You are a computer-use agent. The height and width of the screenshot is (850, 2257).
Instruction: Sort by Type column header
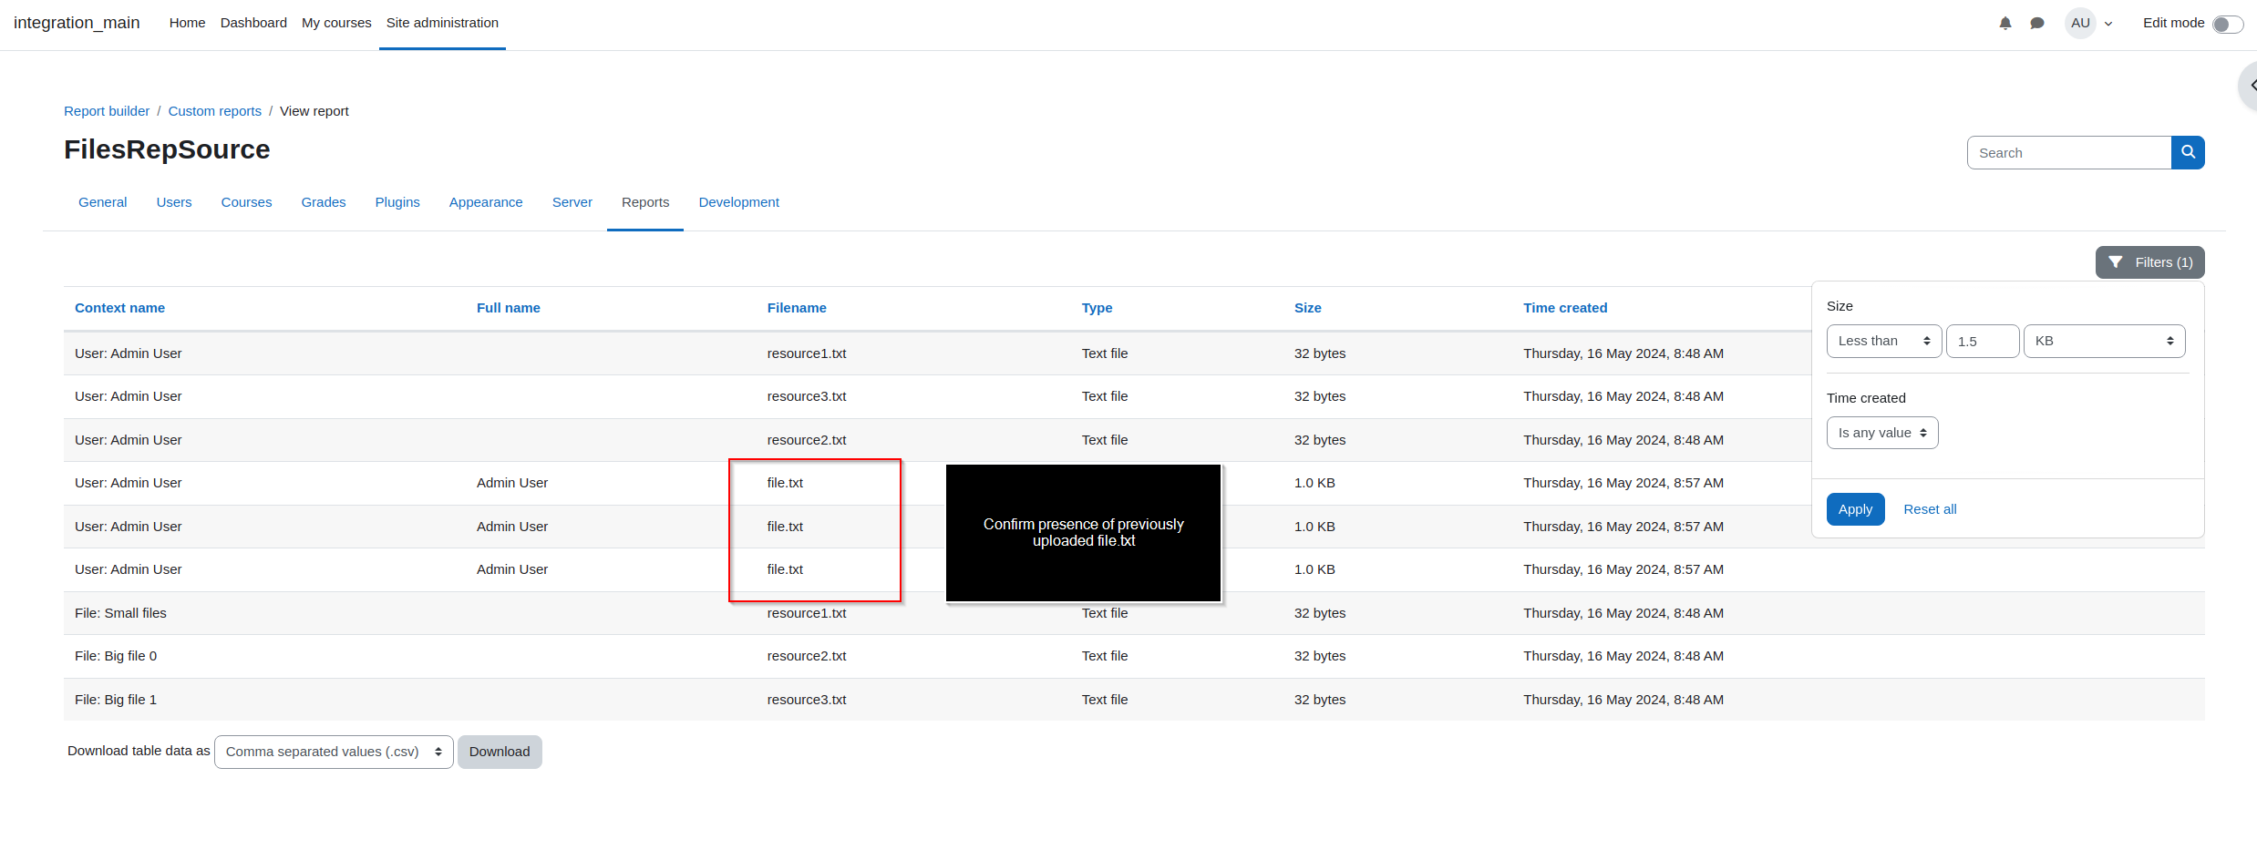(x=1097, y=308)
